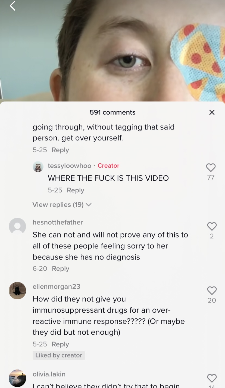Open olivia.lakin username profile link
The image size is (225, 388).
pyautogui.click(x=49, y=374)
